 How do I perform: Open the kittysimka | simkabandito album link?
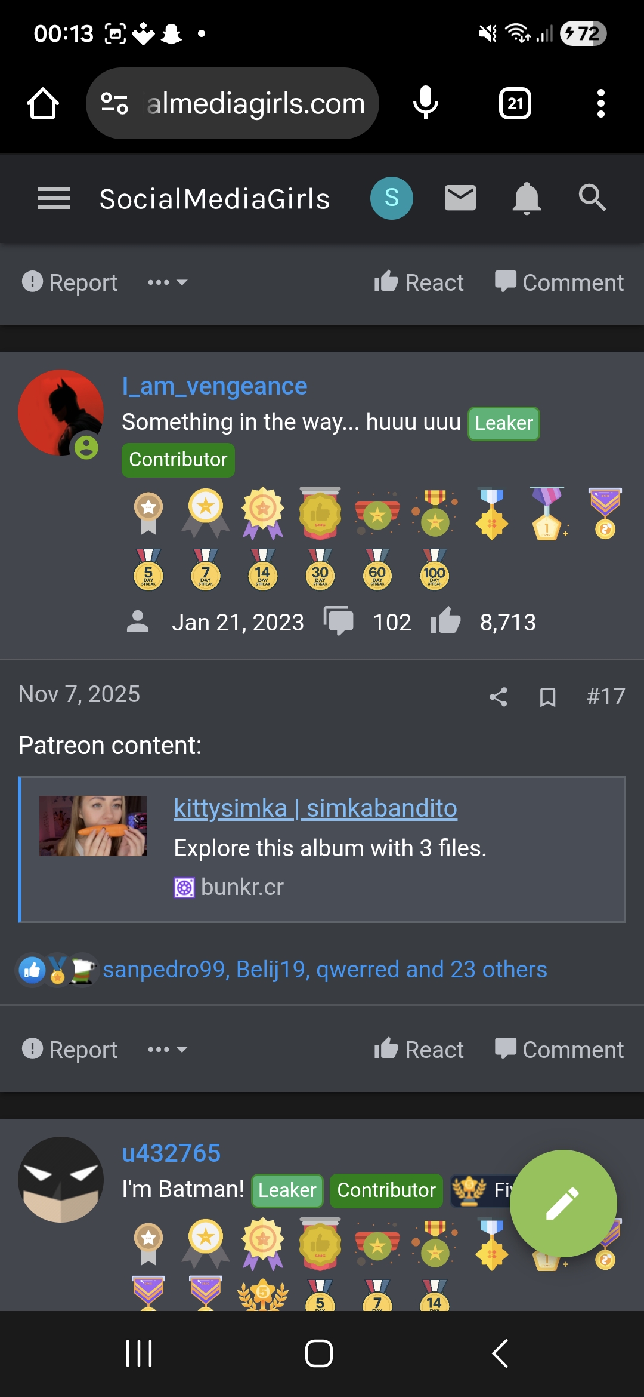[x=315, y=808]
